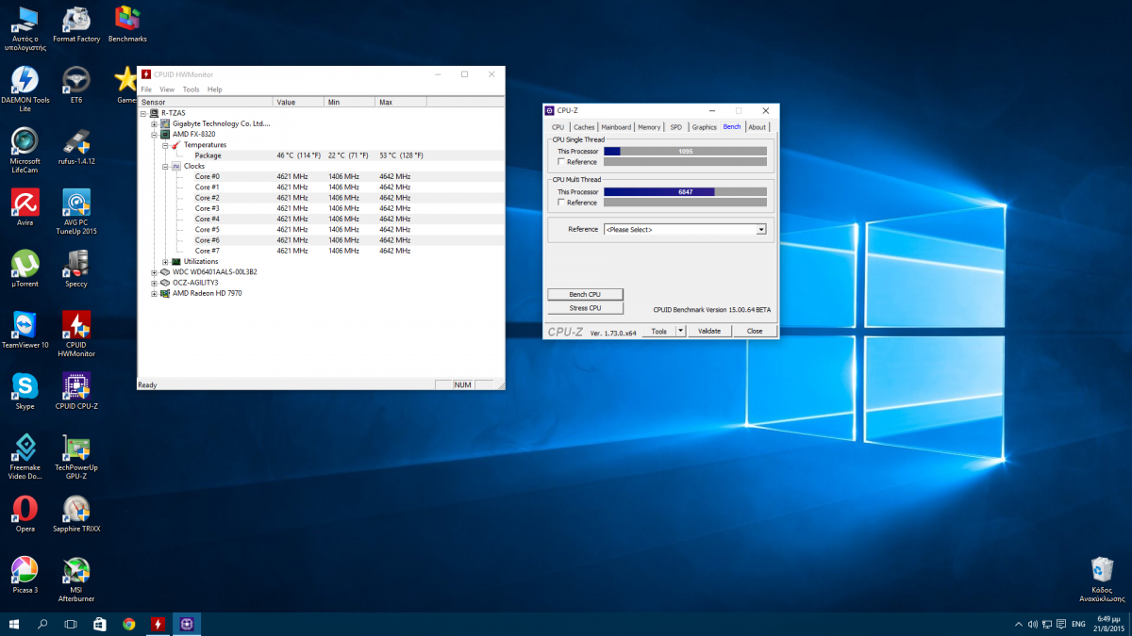
Task: Select Sapphire TRIXX desktop icon
Action: [76, 514]
